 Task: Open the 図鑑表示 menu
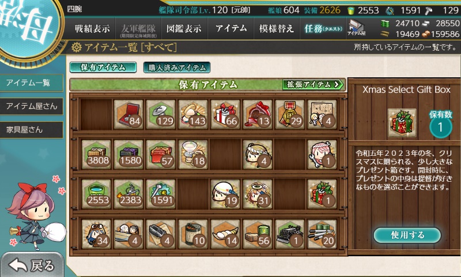coord(184,28)
